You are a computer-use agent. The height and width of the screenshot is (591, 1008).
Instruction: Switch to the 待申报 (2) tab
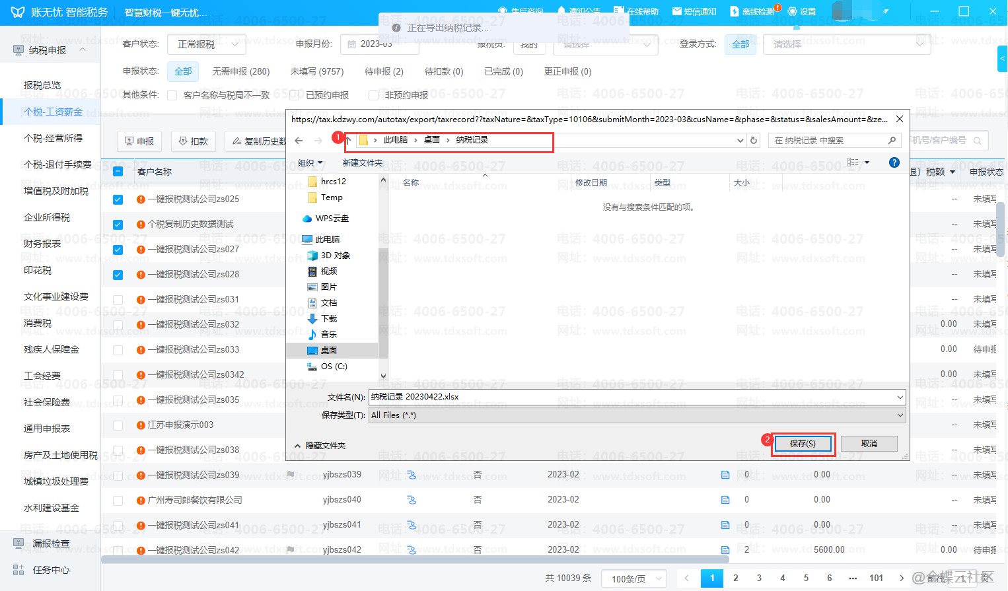pos(384,71)
